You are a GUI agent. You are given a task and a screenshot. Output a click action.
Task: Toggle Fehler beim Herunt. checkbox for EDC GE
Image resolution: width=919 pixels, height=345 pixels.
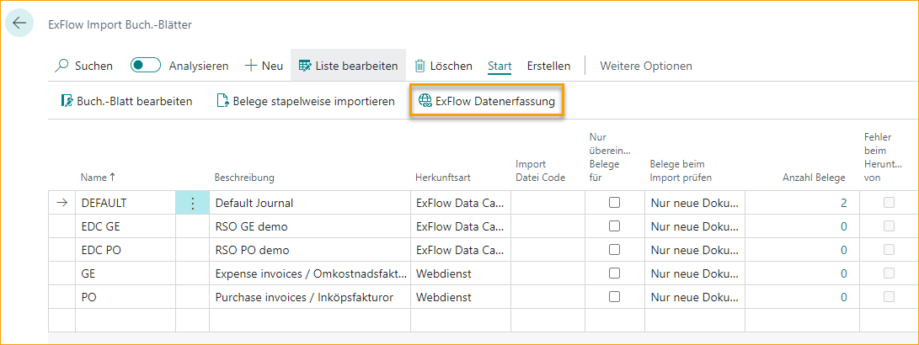point(890,226)
